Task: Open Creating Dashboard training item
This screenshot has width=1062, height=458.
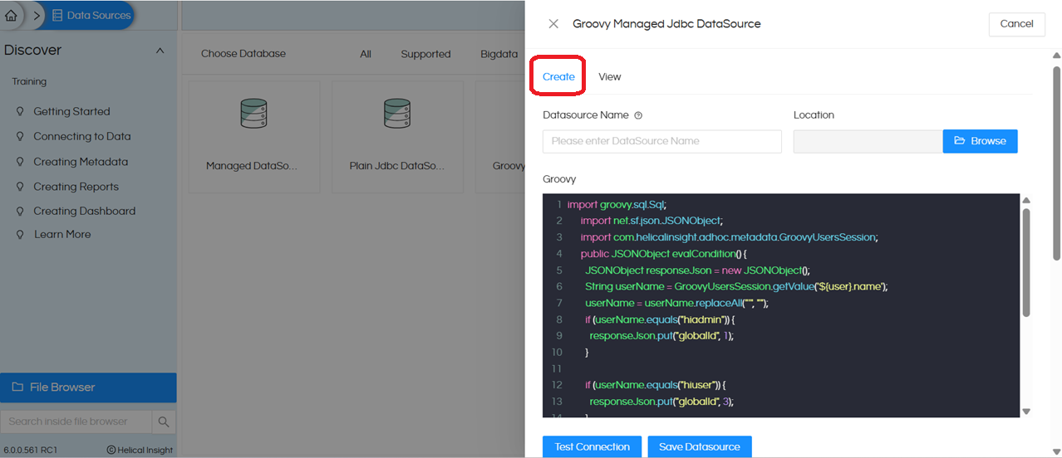Action: tap(84, 211)
